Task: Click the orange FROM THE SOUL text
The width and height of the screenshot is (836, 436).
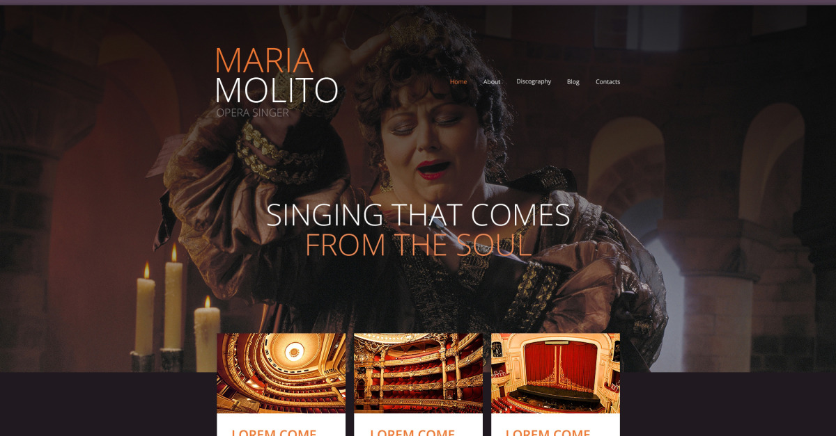Action: pyautogui.click(x=419, y=245)
